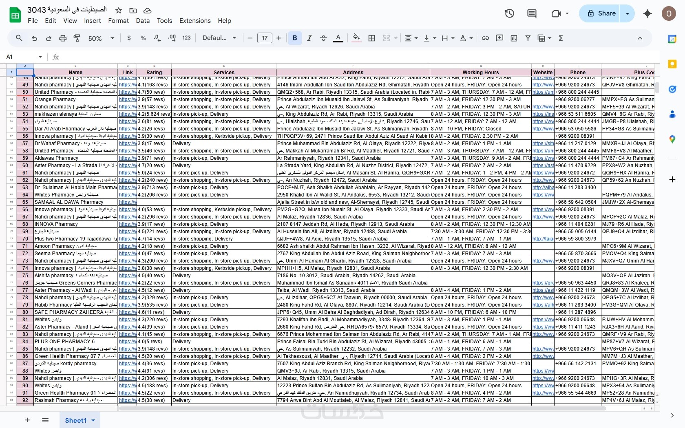Open the font family dropdown

coord(219,38)
